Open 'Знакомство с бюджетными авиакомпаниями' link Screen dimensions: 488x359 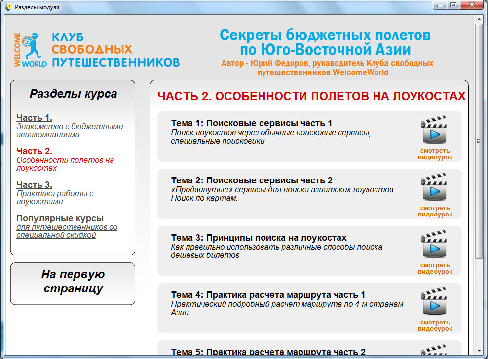coord(70,131)
